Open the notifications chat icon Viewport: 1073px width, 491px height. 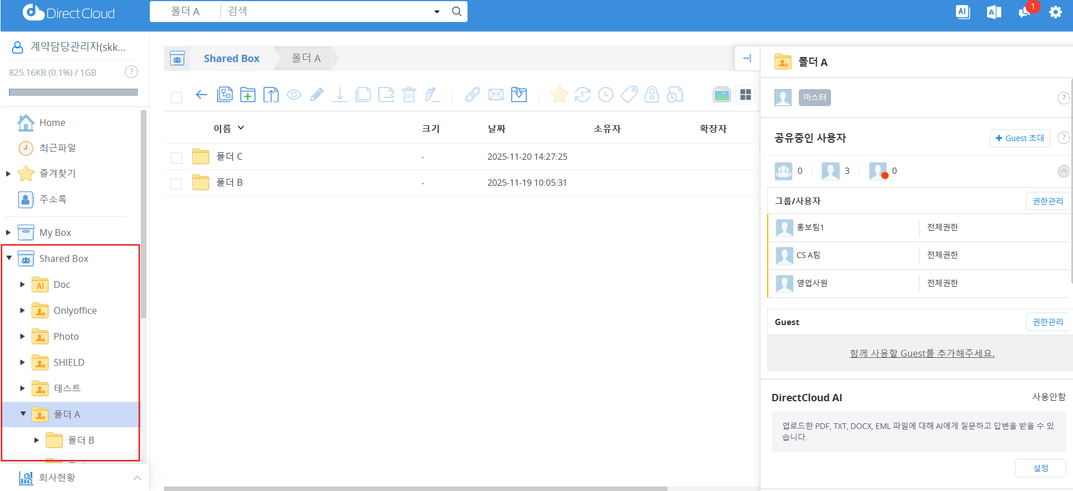1025,12
